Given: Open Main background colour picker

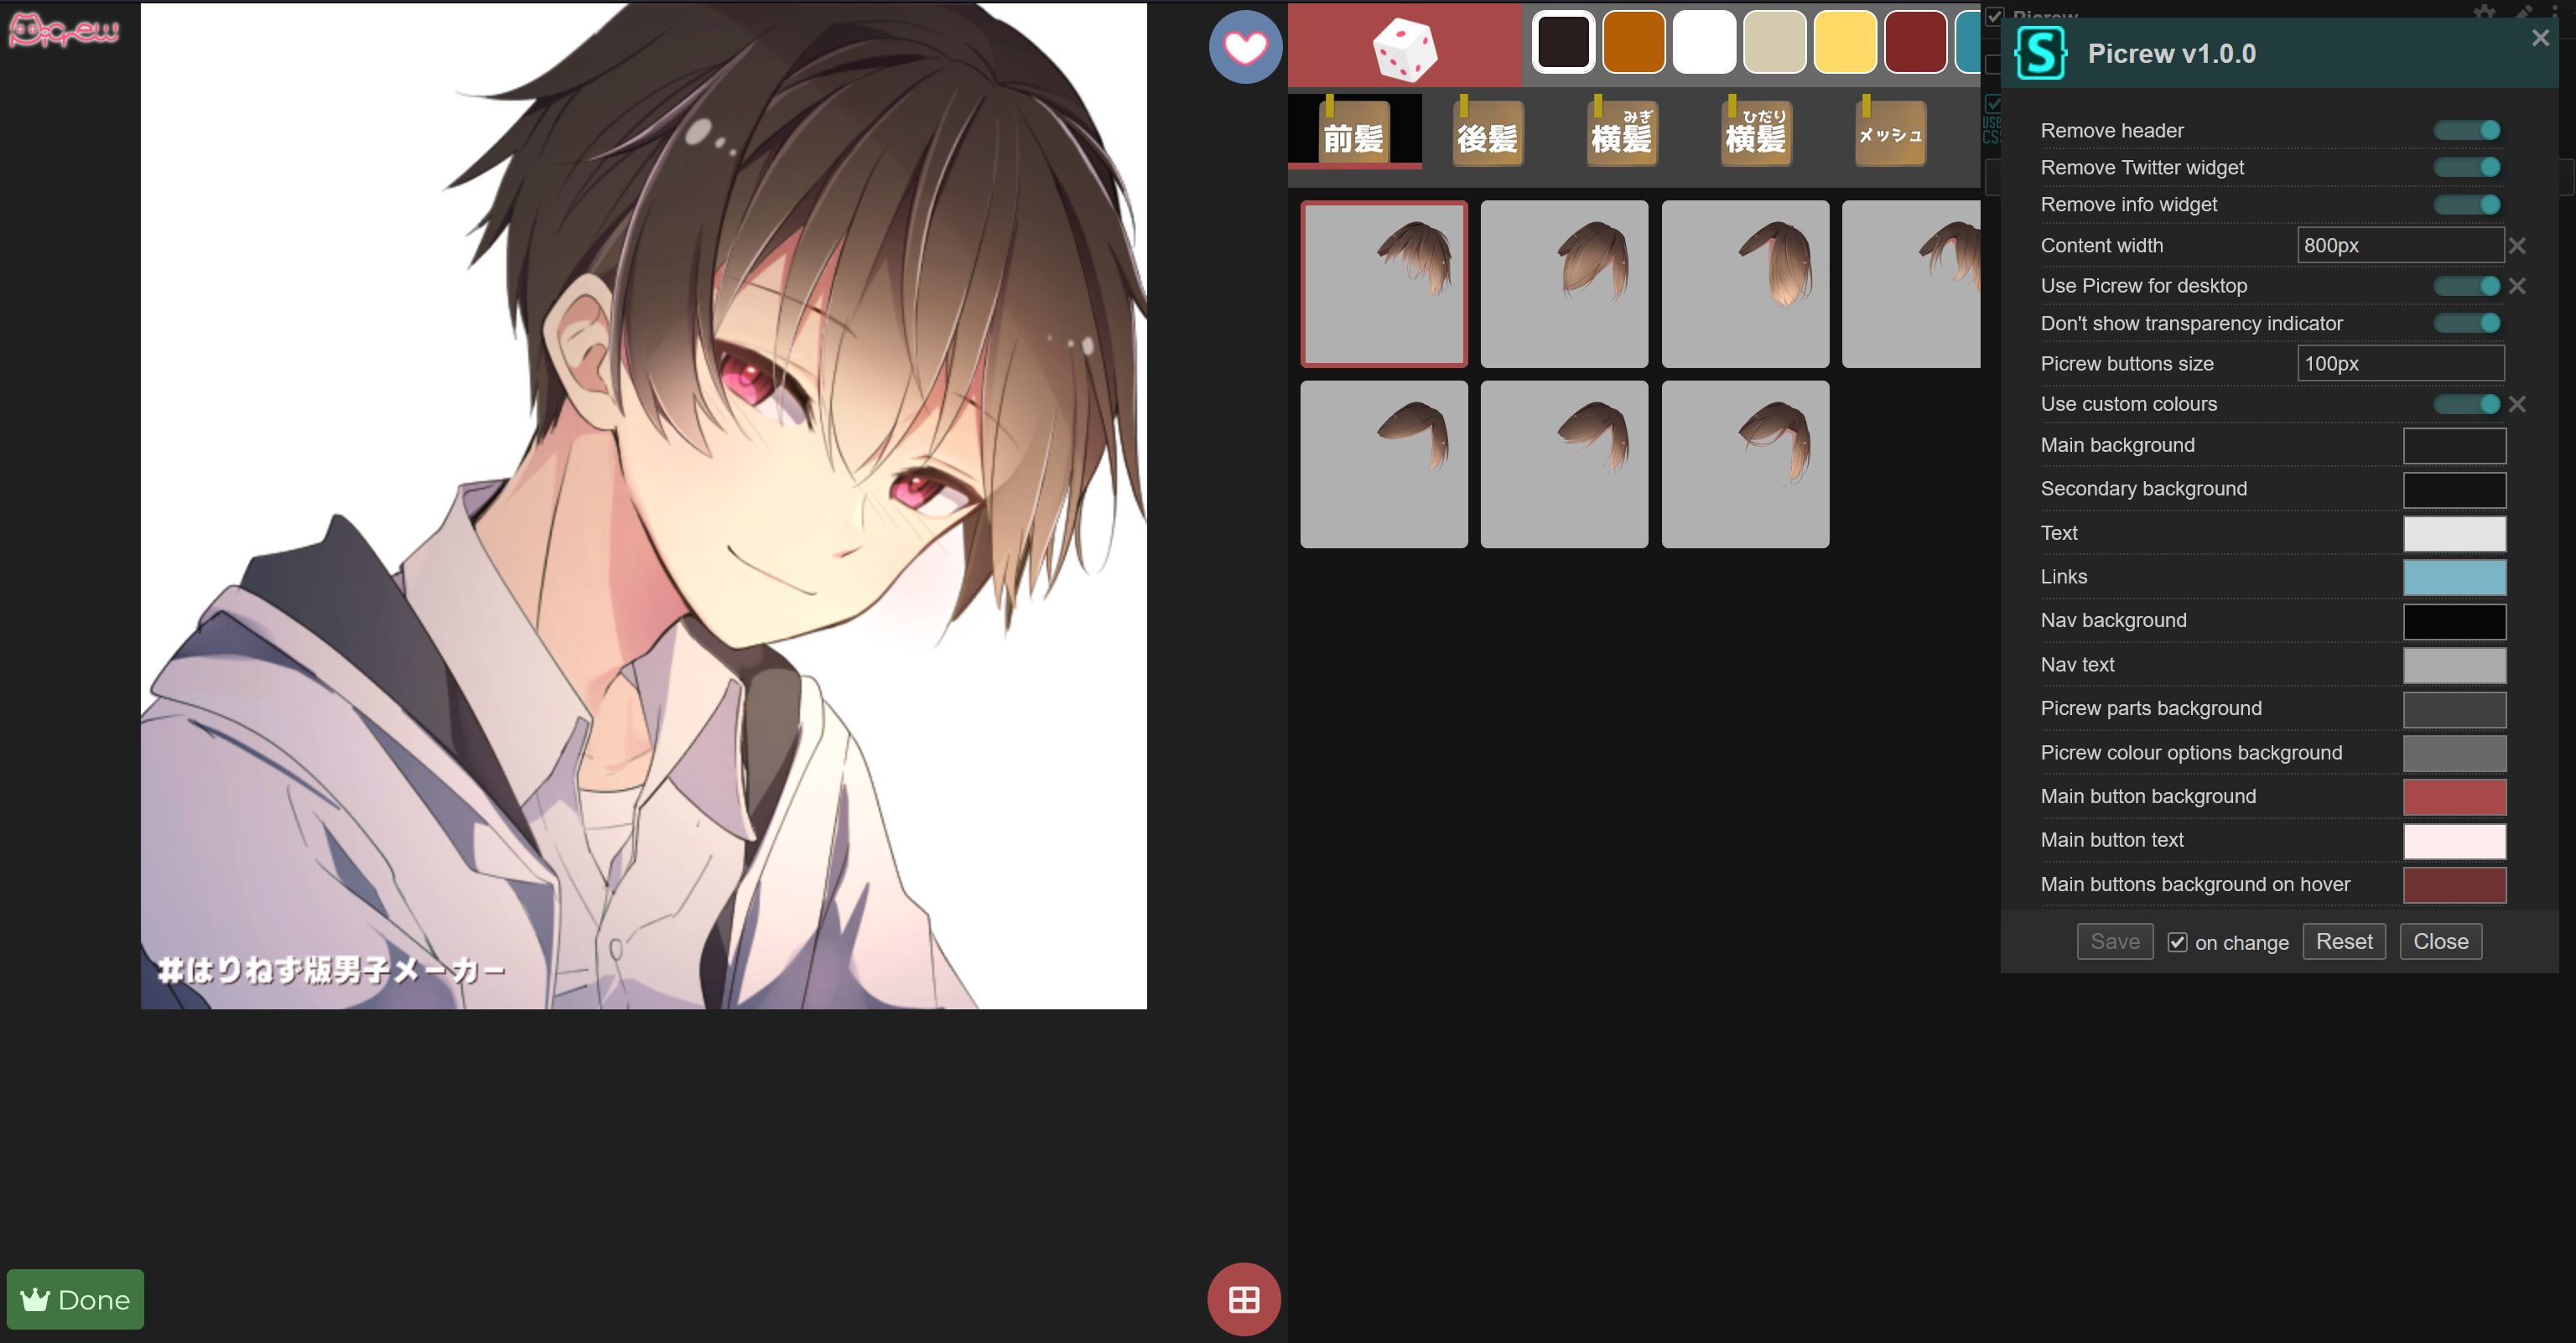Looking at the screenshot, I should click(2455, 446).
